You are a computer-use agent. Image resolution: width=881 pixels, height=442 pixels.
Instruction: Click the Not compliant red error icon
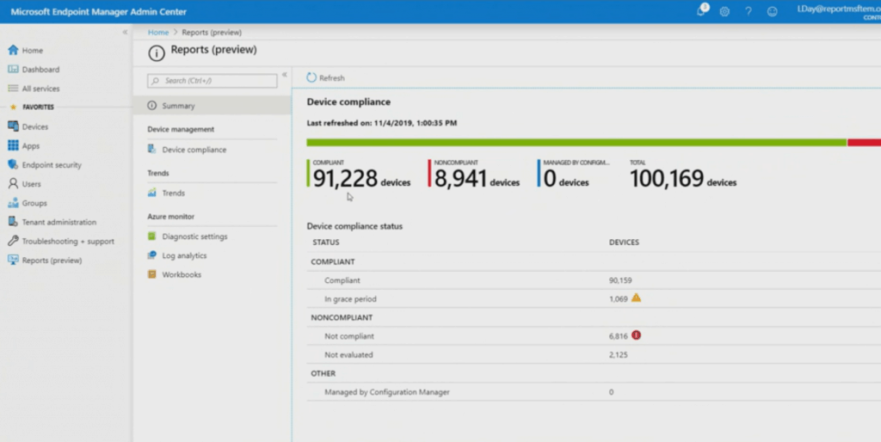pyautogui.click(x=636, y=335)
